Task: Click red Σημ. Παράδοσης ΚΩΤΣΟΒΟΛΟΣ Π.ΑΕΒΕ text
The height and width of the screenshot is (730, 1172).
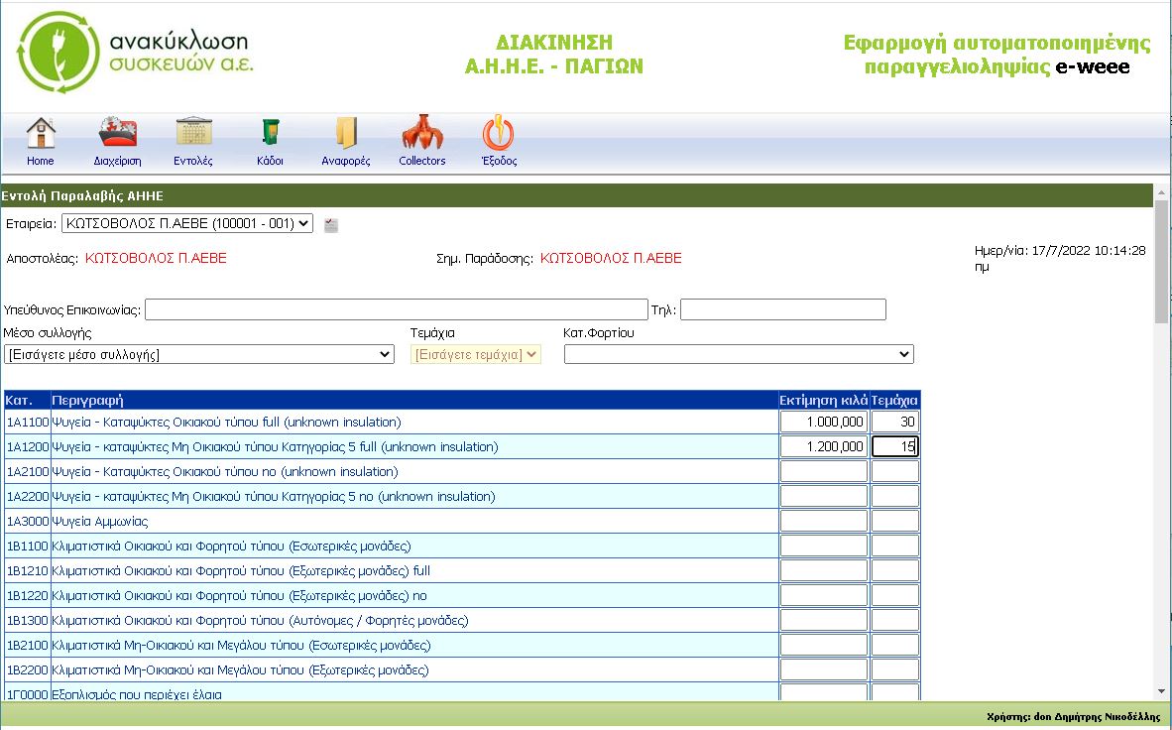Action: pos(611,258)
